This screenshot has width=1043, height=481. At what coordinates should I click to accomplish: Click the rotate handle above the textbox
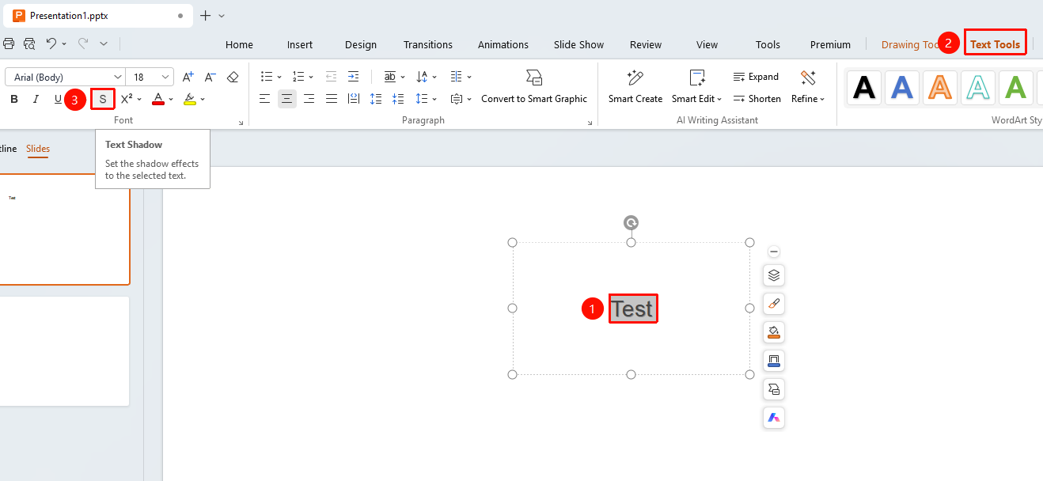pos(631,222)
